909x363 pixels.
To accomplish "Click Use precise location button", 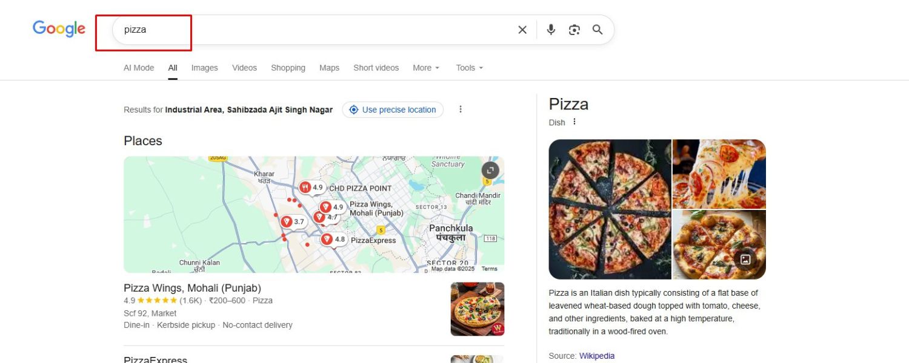I will 393,110.
